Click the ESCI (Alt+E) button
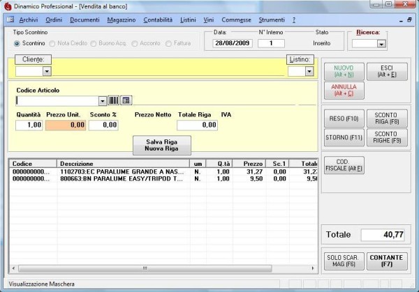The height and width of the screenshot is (292, 419). (387, 72)
